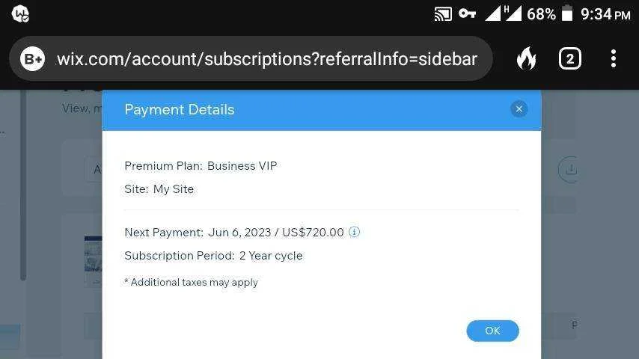
Task: Tap the 9:34 PM clock
Action: 605,15
